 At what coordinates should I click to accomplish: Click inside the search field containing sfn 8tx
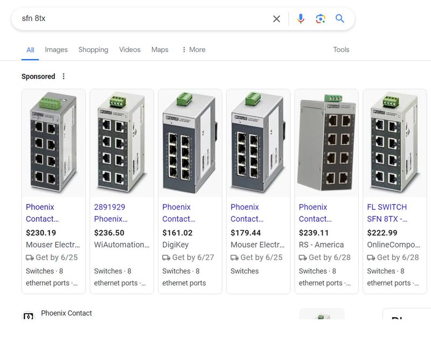pyautogui.click(x=143, y=19)
